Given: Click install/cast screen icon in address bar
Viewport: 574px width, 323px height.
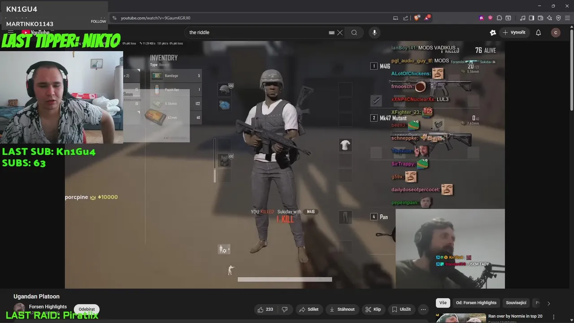Looking at the screenshot, I should pyautogui.click(x=396, y=18).
